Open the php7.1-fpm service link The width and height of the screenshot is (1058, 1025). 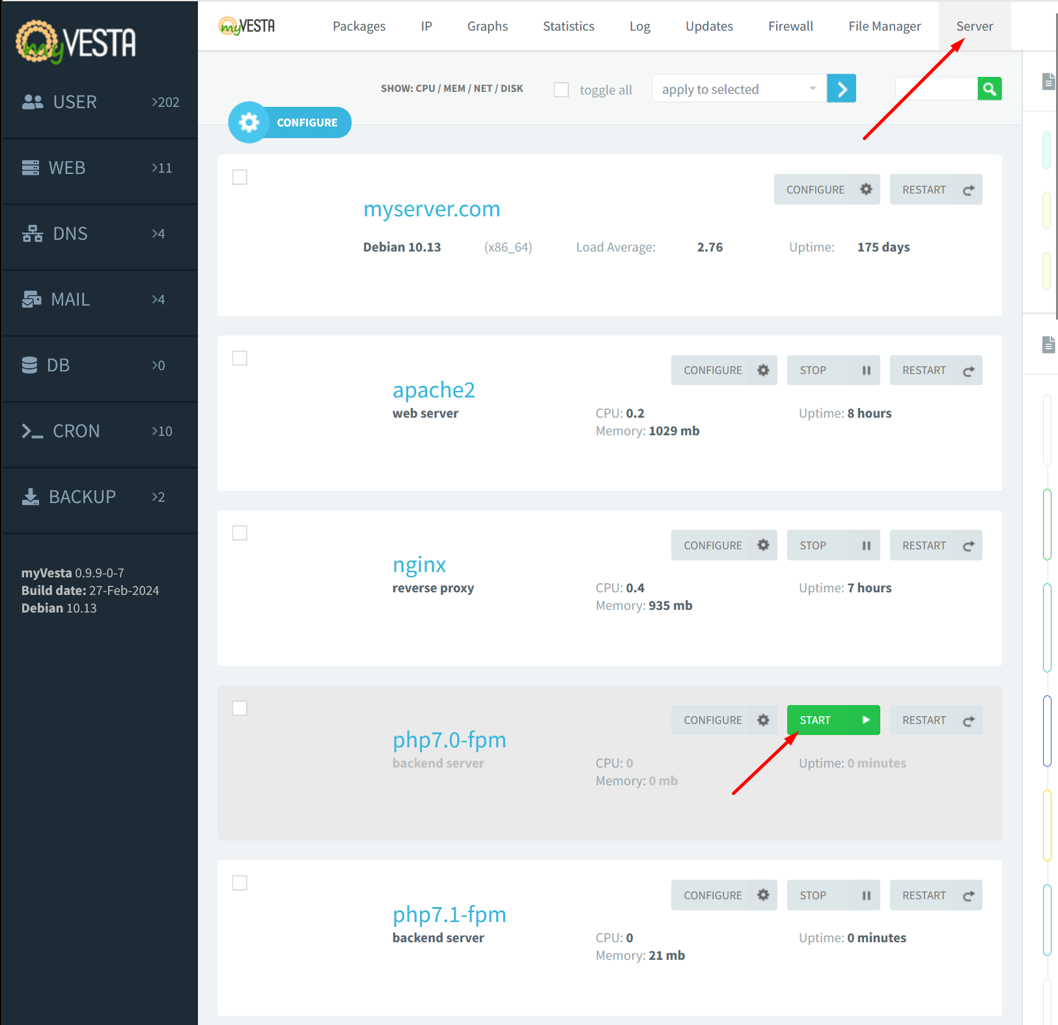(449, 915)
